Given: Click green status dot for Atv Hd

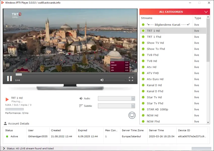Looking at the screenshot, I should [x=143, y=67].
